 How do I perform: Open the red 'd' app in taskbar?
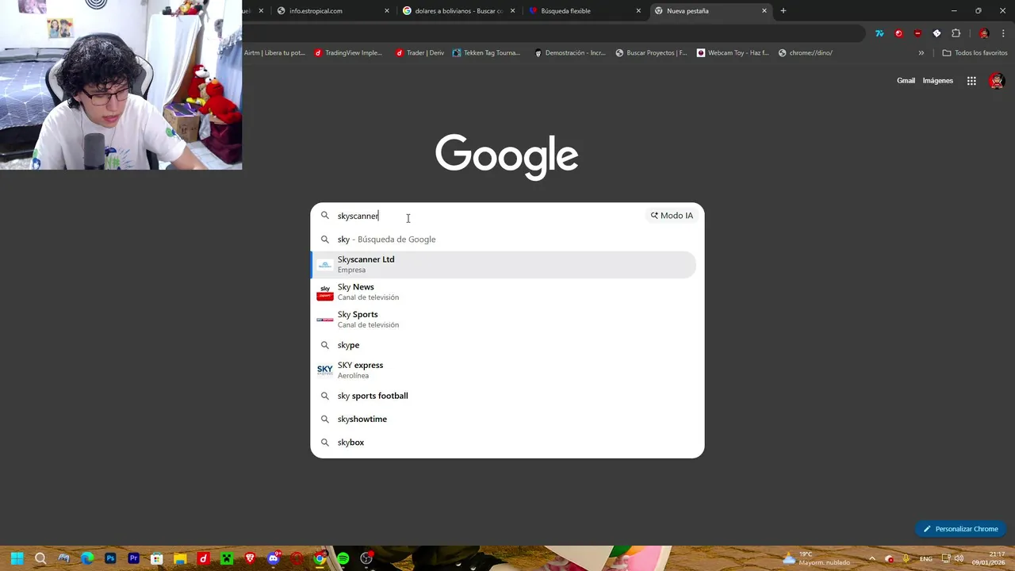coord(203,558)
